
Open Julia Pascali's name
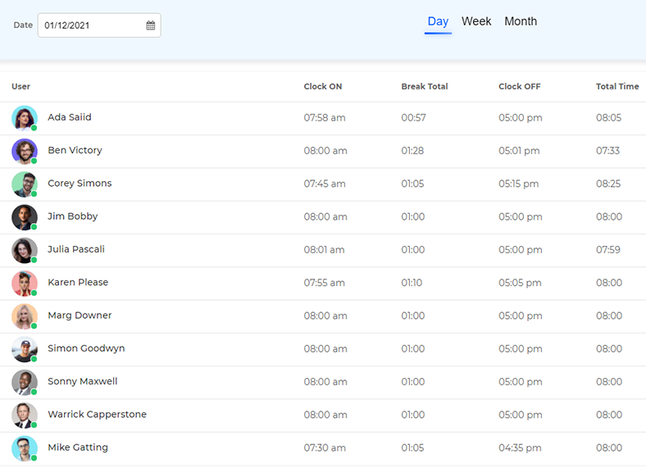[75, 249]
